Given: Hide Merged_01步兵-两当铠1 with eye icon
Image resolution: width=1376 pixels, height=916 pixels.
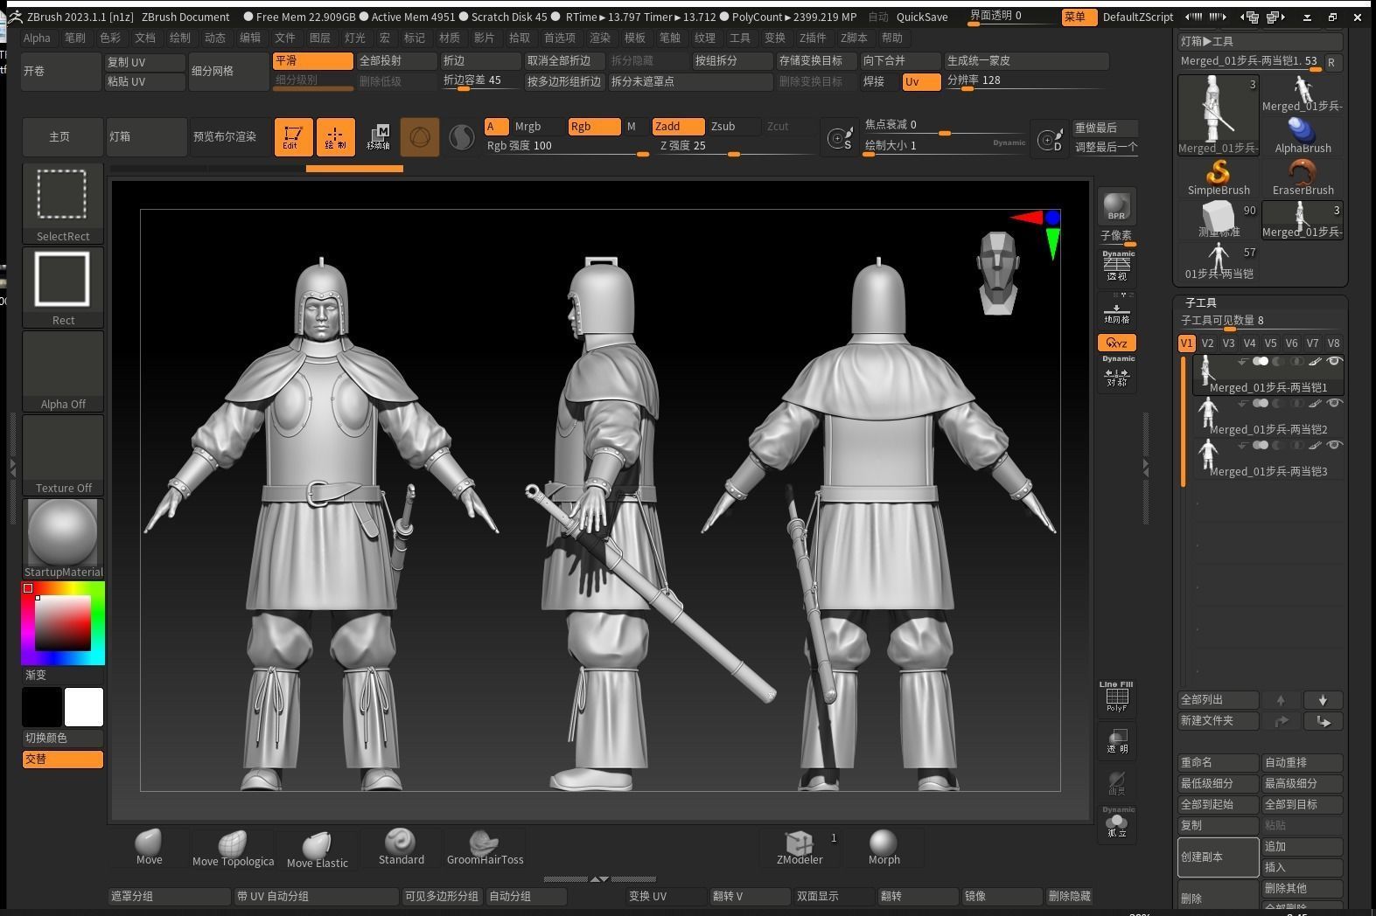Looking at the screenshot, I should [1334, 362].
